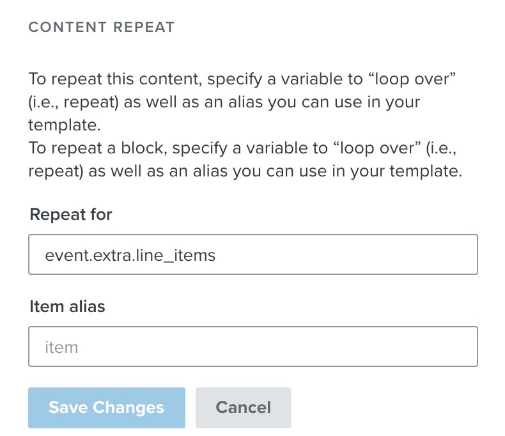Activate the alias name input box
This screenshot has width=505, height=436.
[x=252, y=347]
